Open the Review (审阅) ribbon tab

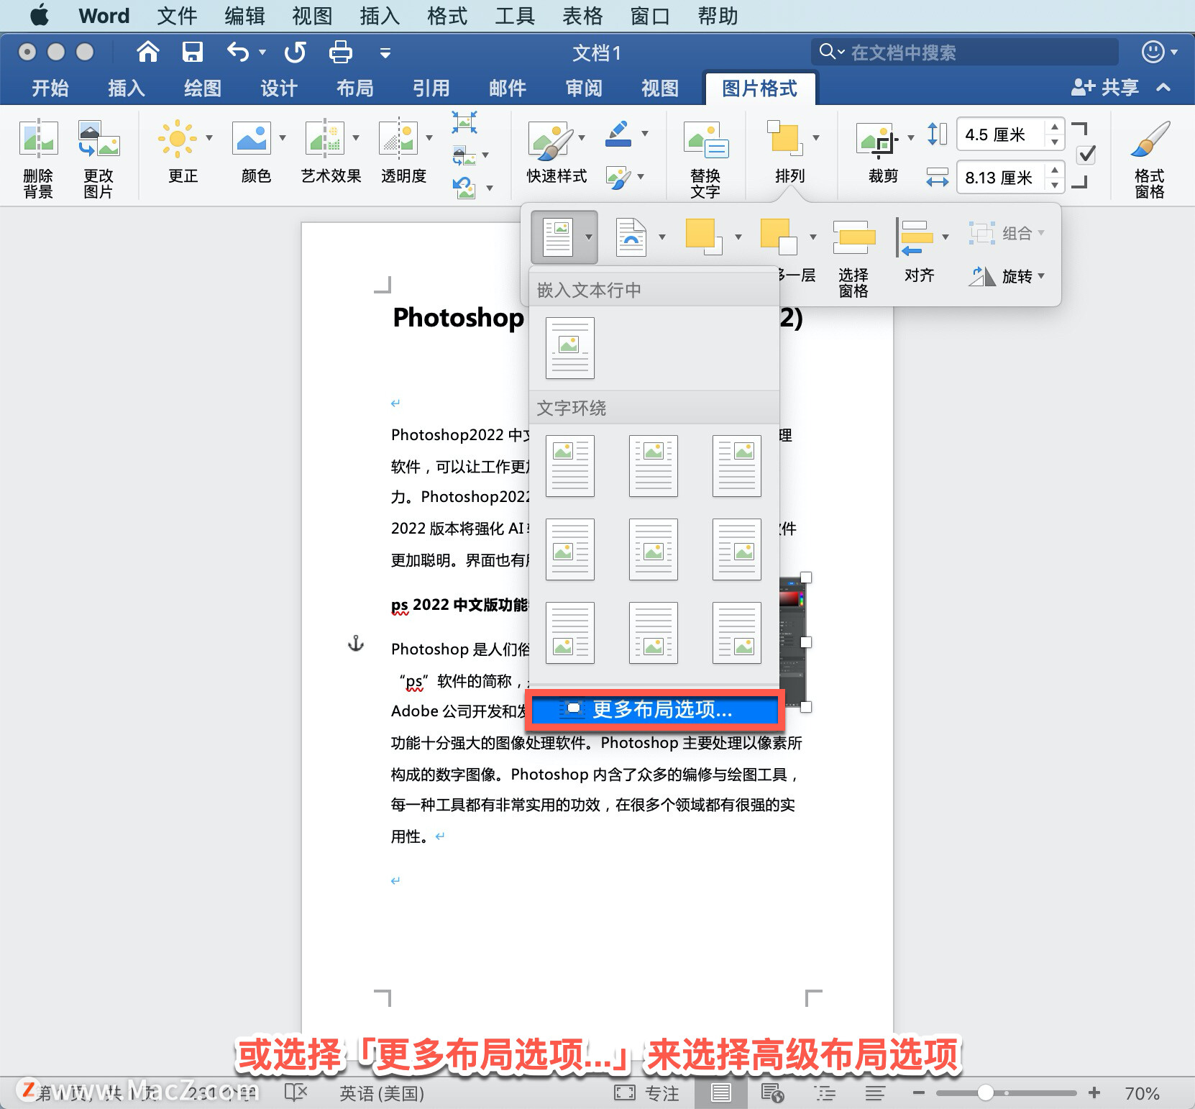(584, 88)
